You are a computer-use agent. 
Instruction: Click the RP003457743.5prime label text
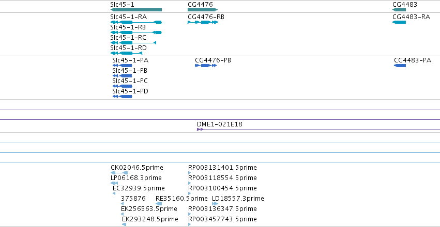click(x=222, y=219)
